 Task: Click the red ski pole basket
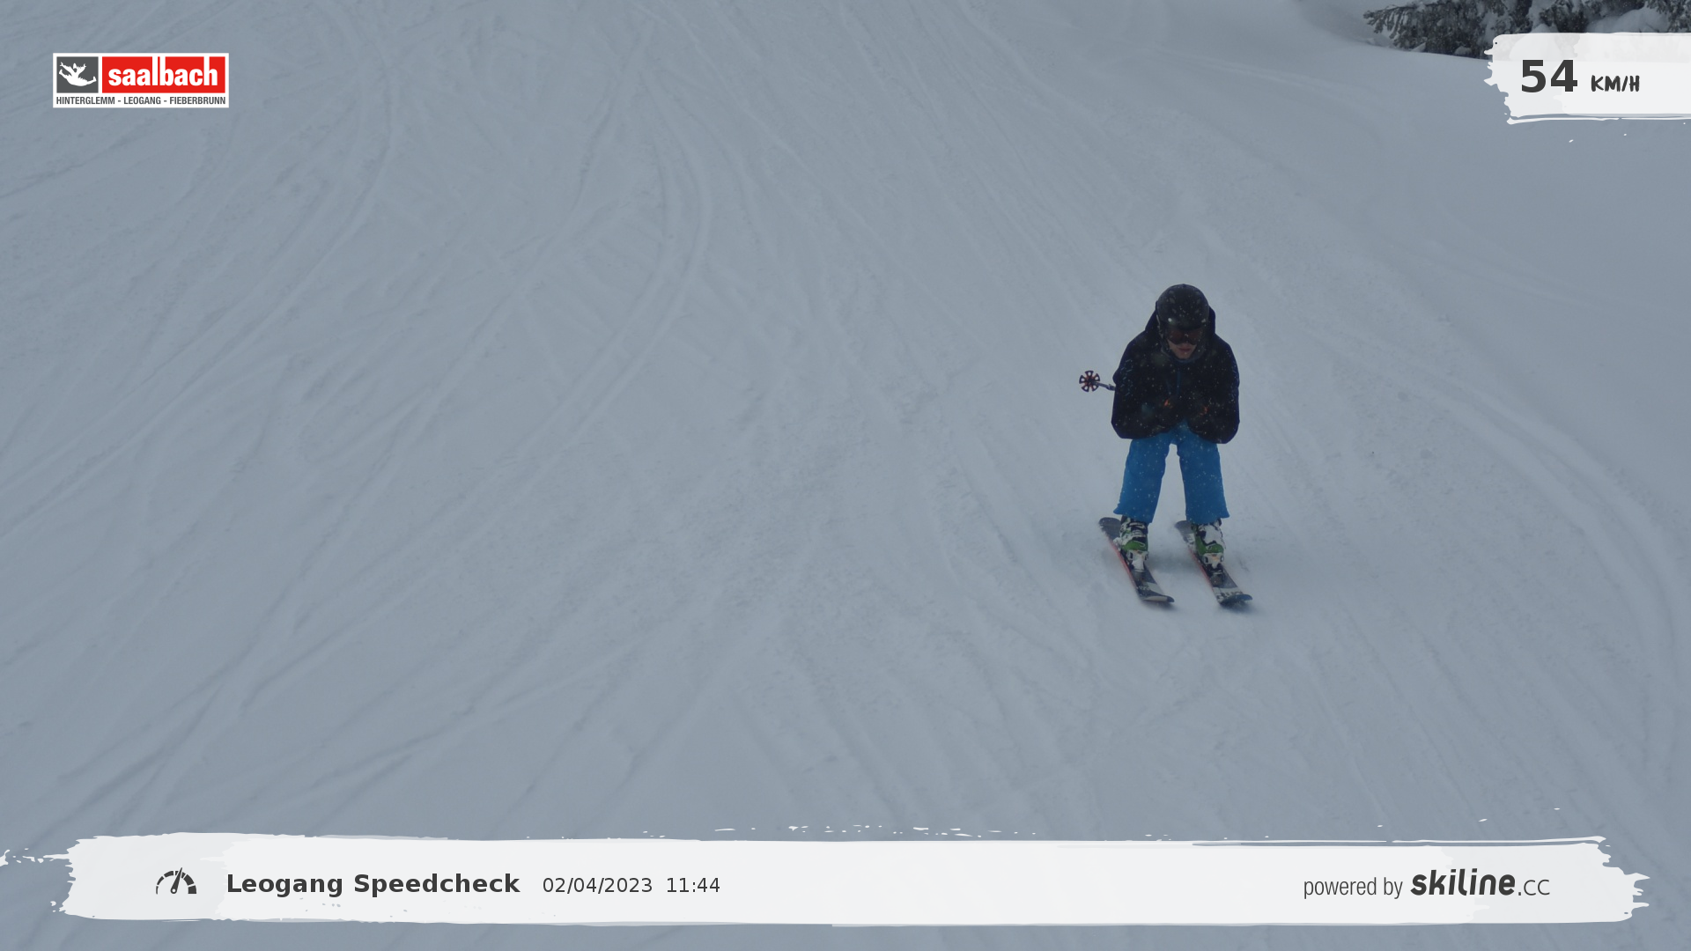[x=1089, y=380]
